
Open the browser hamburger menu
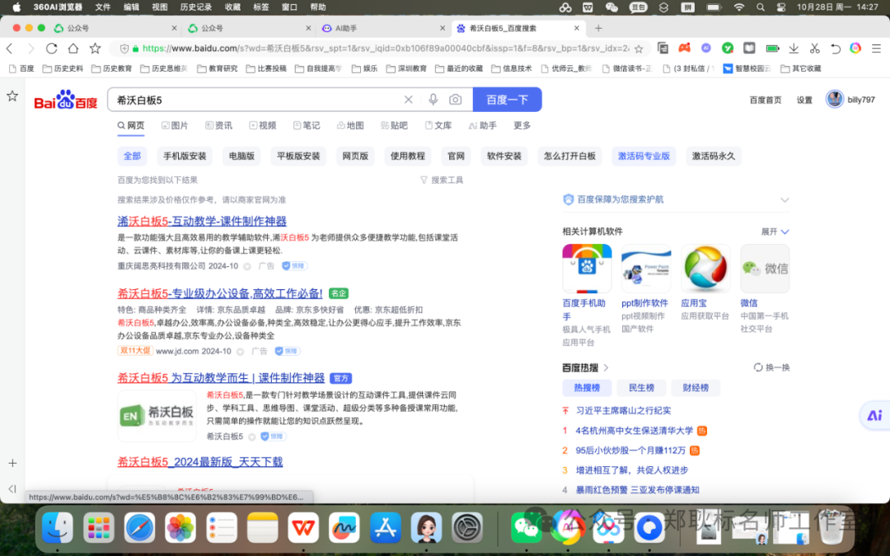[876, 49]
